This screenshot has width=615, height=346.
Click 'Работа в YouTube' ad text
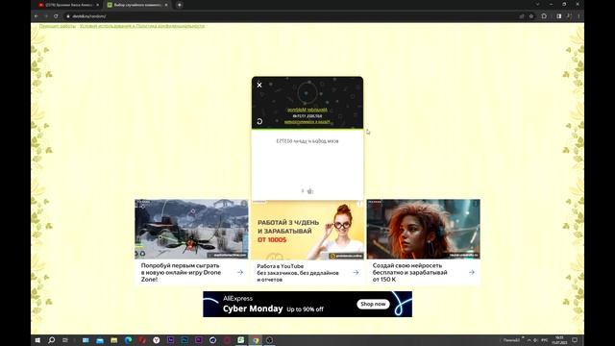[x=297, y=273]
